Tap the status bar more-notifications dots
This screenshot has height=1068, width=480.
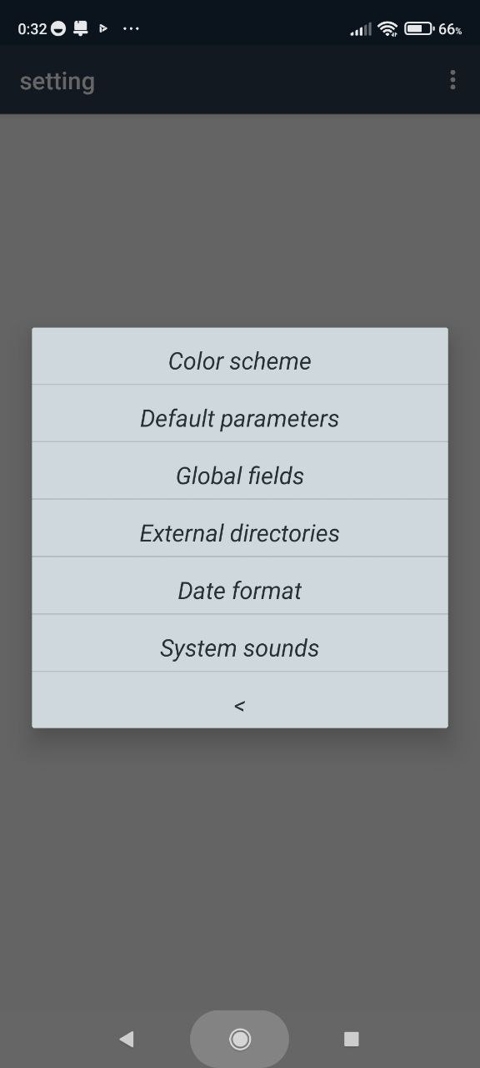(x=131, y=28)
